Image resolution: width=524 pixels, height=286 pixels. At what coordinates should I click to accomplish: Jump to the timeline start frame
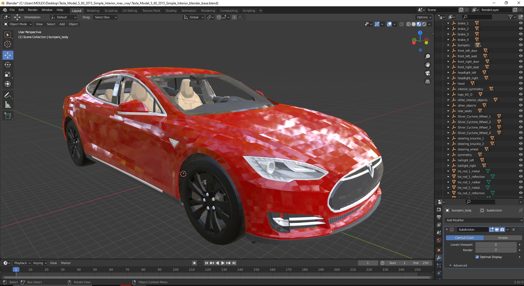pyautogui.click(x=207, y=263)
